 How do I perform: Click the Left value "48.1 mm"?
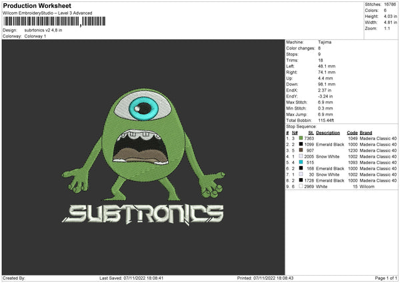pyautogui.click(x=327, y=66)
